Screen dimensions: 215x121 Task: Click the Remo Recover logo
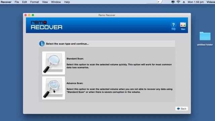pyautogui.click(x=46, y=25)
